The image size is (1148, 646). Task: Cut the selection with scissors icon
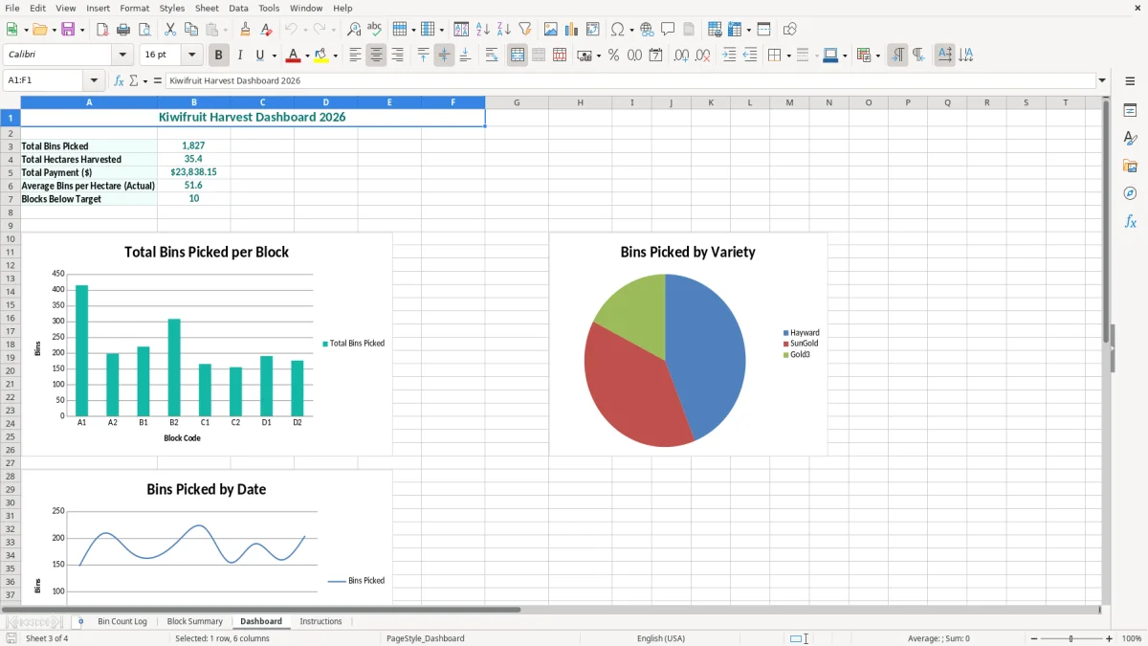point(170,30)
